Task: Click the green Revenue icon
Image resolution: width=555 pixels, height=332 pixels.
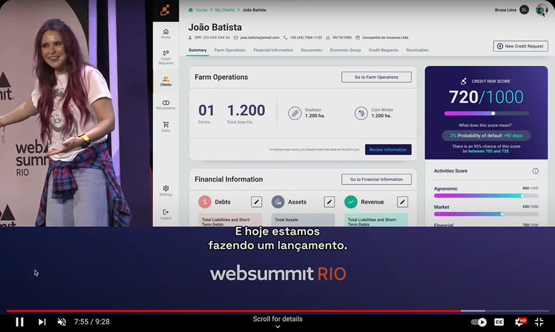Action: pos(351,202)
